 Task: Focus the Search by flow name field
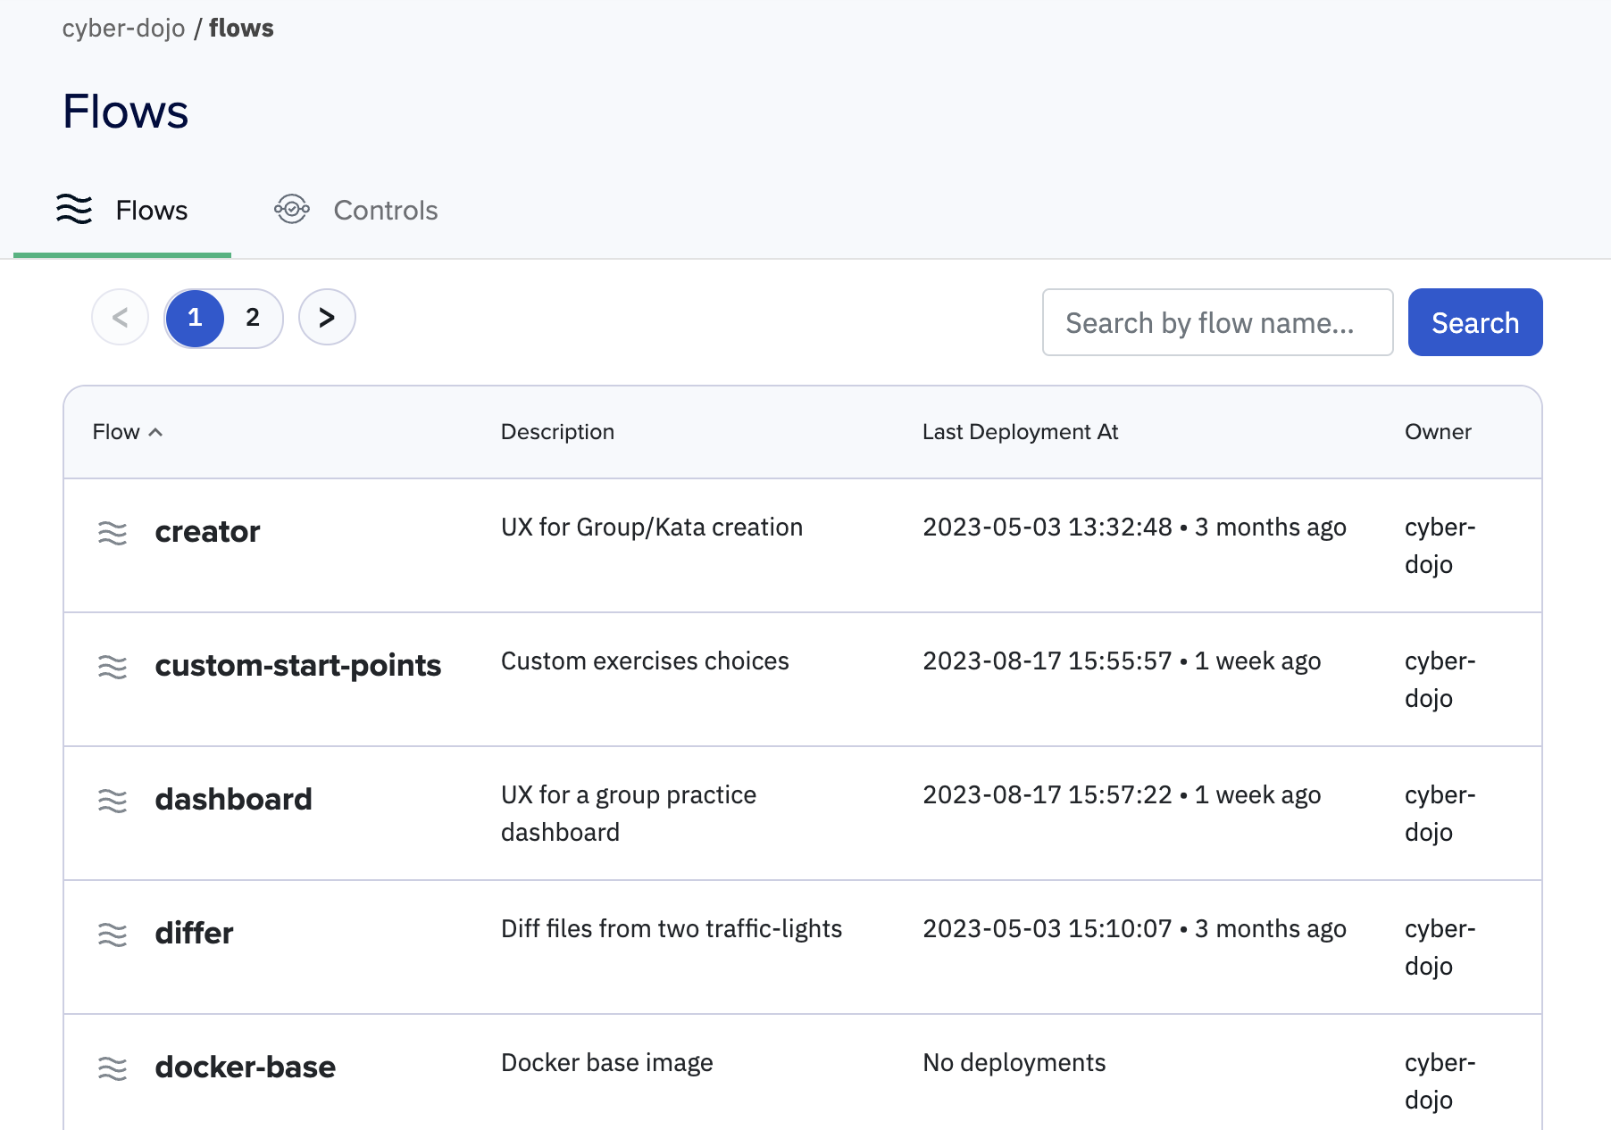(1218, 322)
